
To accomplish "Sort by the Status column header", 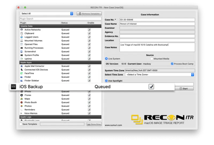I will pyautogui.click(x=74, y=23).
